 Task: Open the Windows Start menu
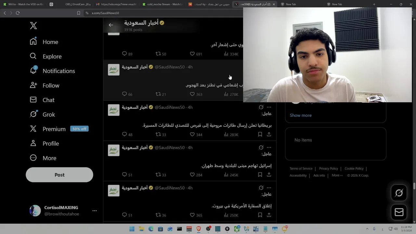click(132, 229)
